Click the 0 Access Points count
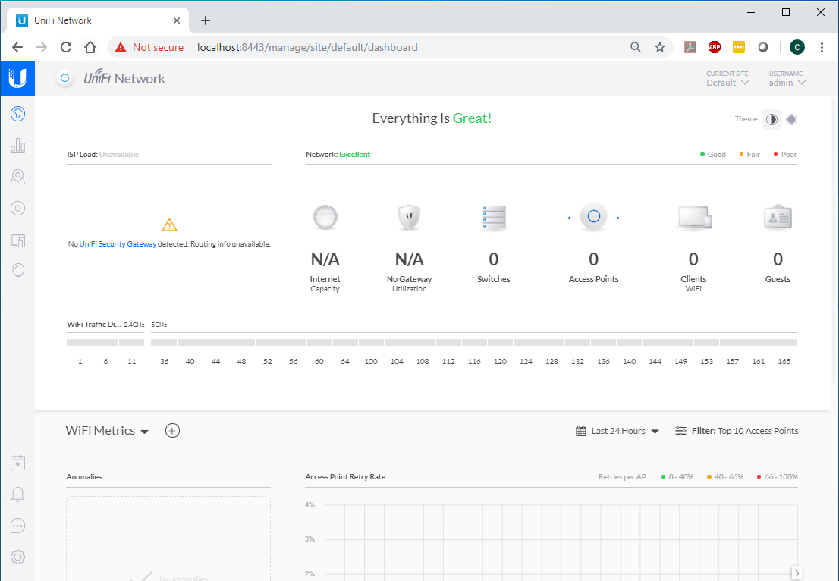Viewport: 839px width, 581px height. coord(593,259)
